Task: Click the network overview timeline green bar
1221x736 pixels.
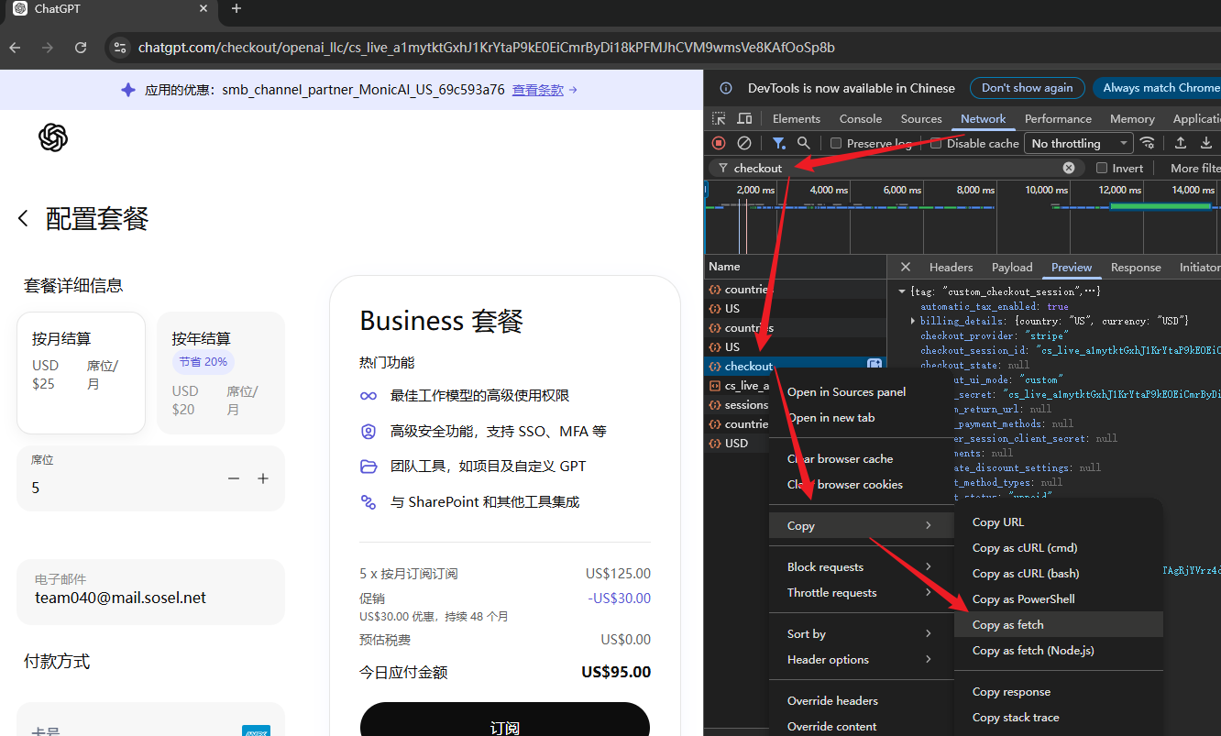Action: tap(1160, 207)
